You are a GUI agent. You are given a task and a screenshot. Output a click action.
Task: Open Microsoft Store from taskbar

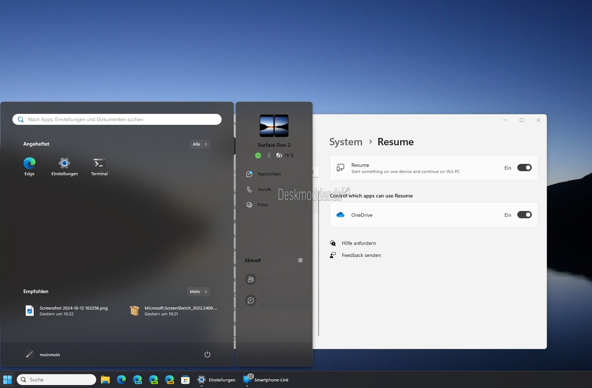pyautogui.click(x=186, y=380)
